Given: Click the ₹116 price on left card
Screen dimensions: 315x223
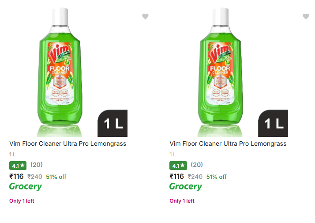Looking at the screenshot, I should tap(17, 176).
